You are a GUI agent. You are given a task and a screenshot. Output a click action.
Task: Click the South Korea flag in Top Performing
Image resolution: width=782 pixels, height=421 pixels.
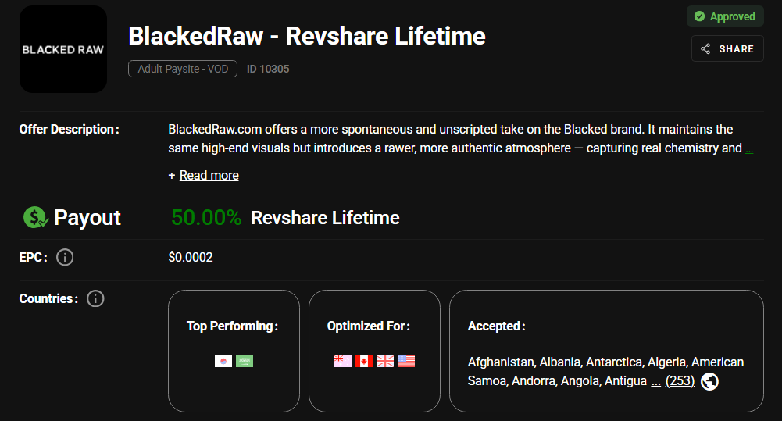tap(223, 361)
